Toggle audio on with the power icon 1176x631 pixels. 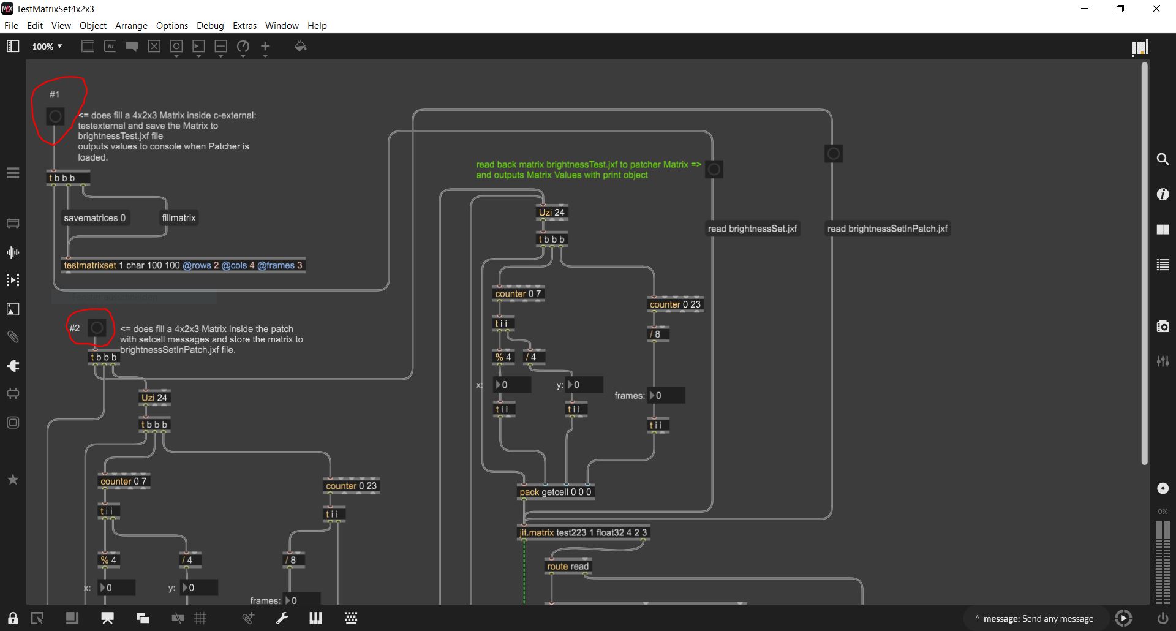click(1162, 618)
